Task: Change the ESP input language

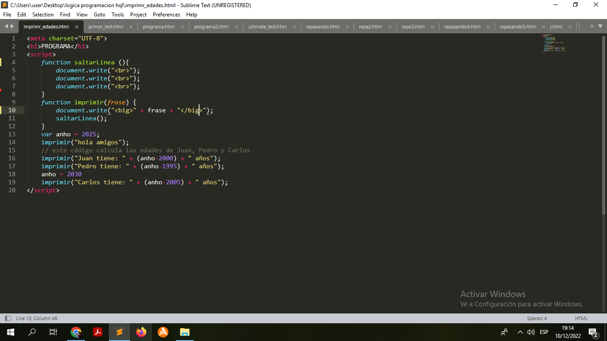Action: [x=544, y=332]
